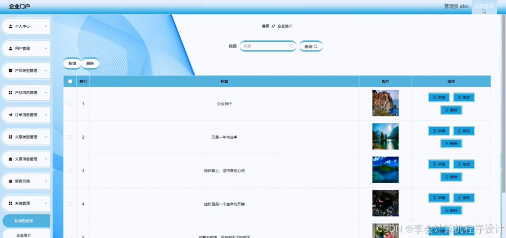The height and width of the screenshot is (238, 506).
Task: Open 详情 for 挫折路上，坚持常在心间
Action: click(439, 164)
